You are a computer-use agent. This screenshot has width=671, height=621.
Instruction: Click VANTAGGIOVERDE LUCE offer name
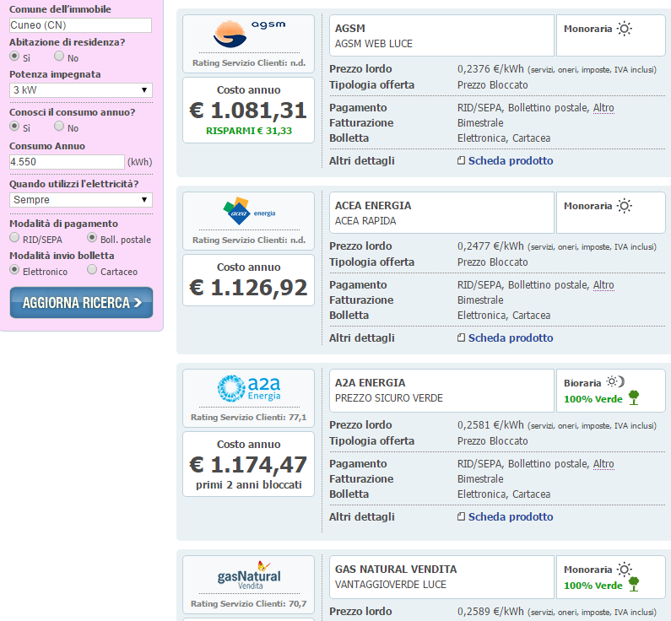(x=390, y=584)
